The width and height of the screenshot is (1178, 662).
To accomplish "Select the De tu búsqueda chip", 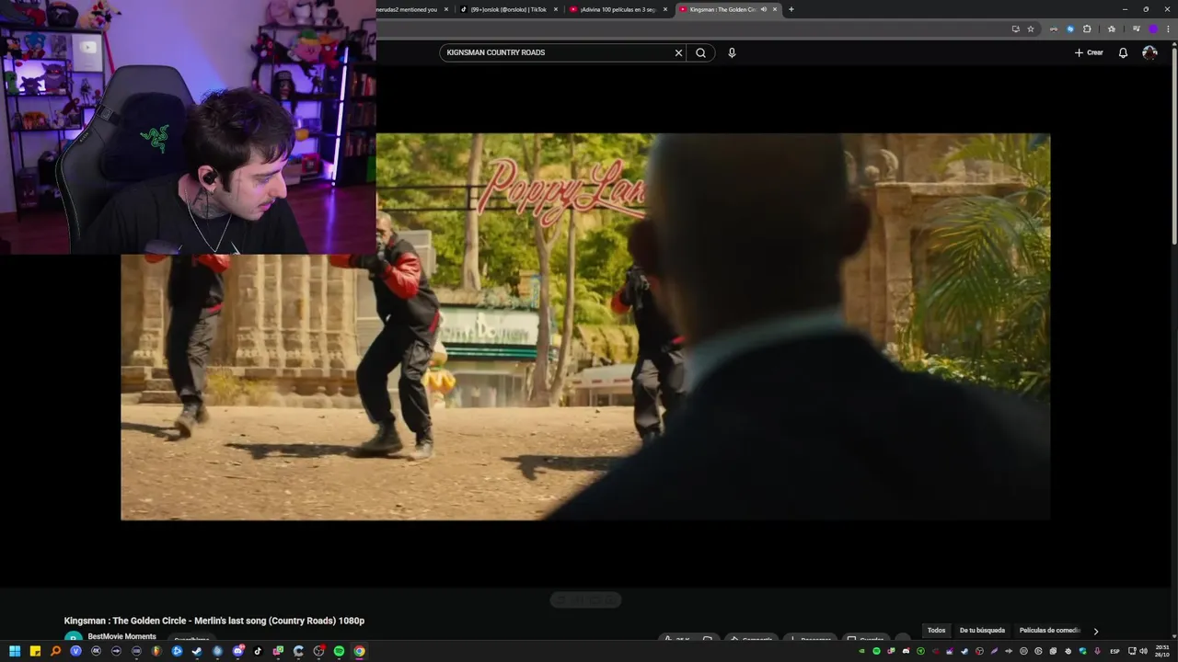I will point(982,631).
